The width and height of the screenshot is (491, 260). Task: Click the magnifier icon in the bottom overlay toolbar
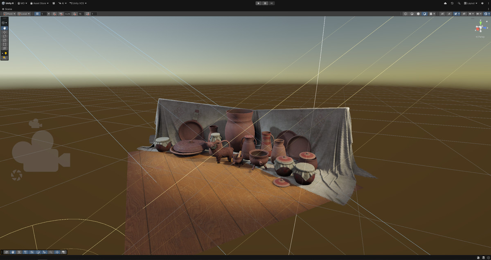(51, 252)
